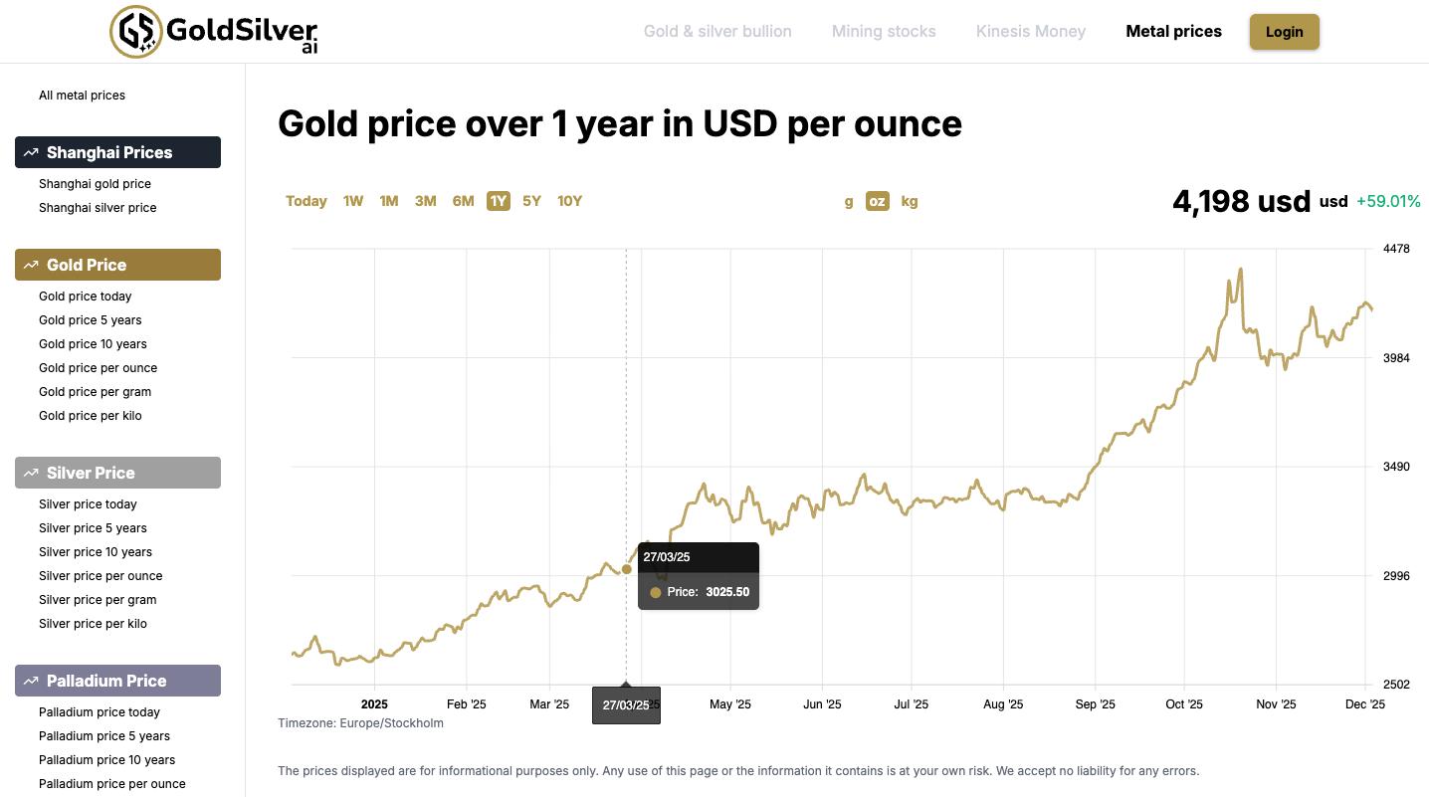Open the Shanghai gold price link
The width and height of the screenshot is (1429, 797).
[x=95, y=184]
